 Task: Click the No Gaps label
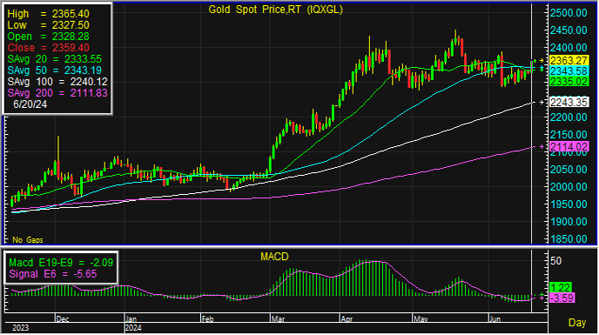[x=28, y=240]
